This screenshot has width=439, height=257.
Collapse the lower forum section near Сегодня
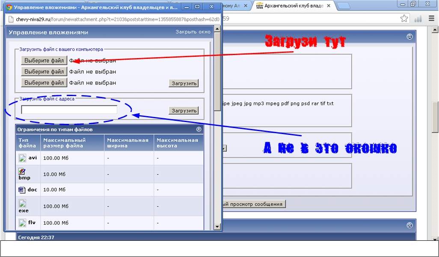point(409,225)
